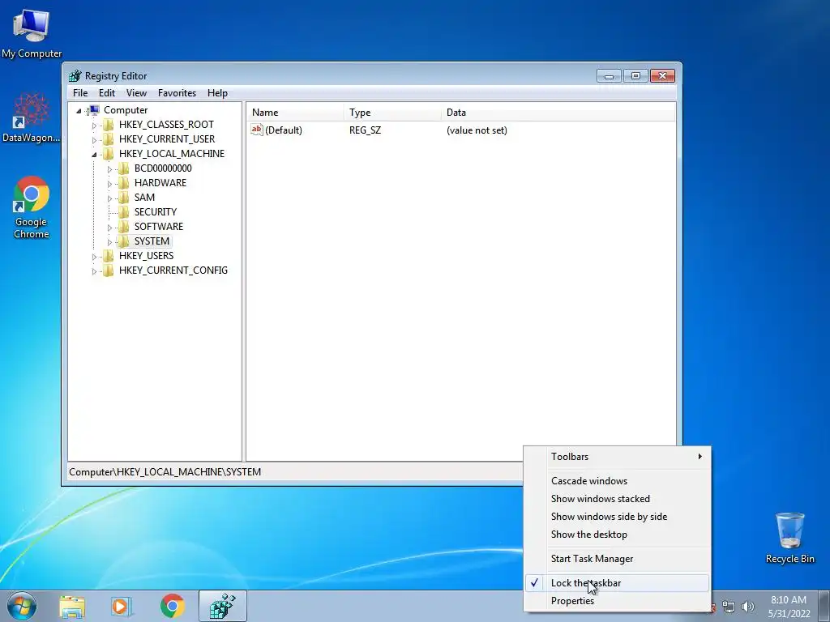Choose Show the desktop from context menu
This screenshot has width=830, height=622.
[617, 535]
